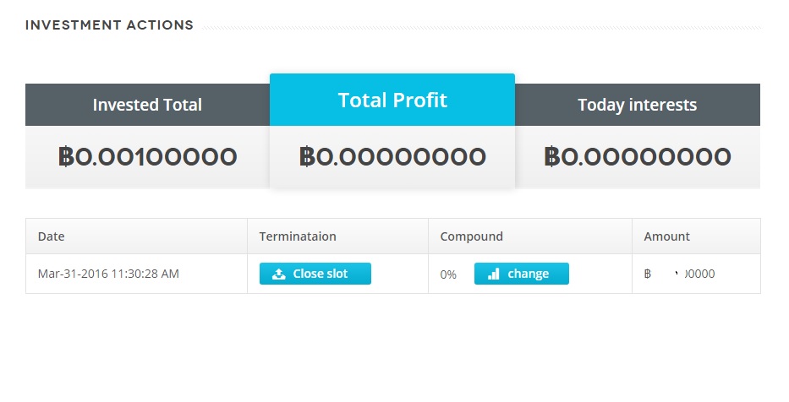The image size is (789, 402).
Task: Click the Compound column header
Action: coord(471,236)
